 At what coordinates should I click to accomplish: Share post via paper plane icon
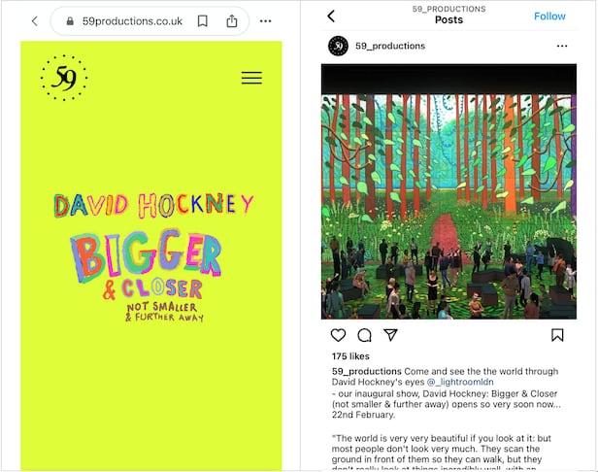click(390, 335)
